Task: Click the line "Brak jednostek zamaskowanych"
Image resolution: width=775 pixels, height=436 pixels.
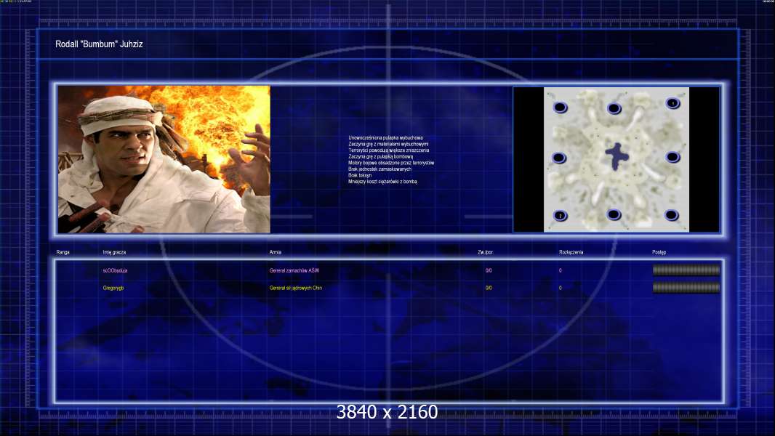Action: 380,169
